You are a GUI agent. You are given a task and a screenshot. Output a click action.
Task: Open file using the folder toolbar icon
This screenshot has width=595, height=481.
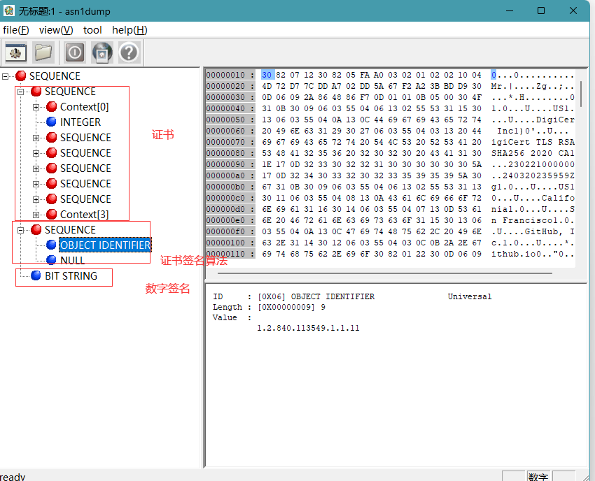coord(43,52)
